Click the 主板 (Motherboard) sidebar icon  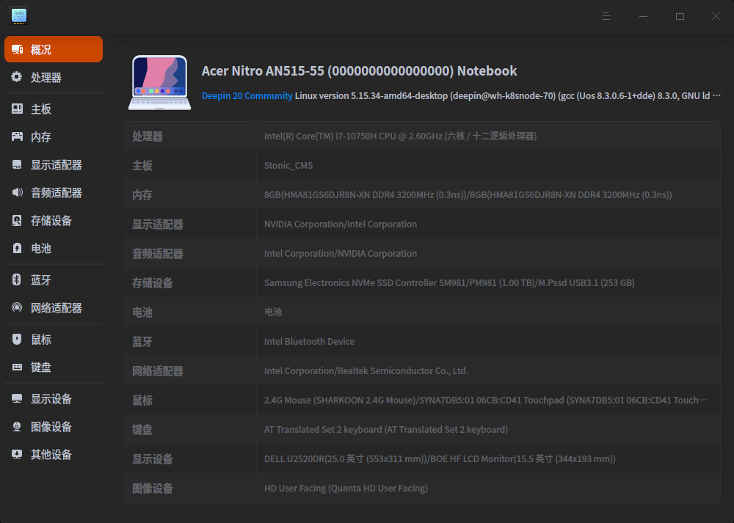coord(18,109)
